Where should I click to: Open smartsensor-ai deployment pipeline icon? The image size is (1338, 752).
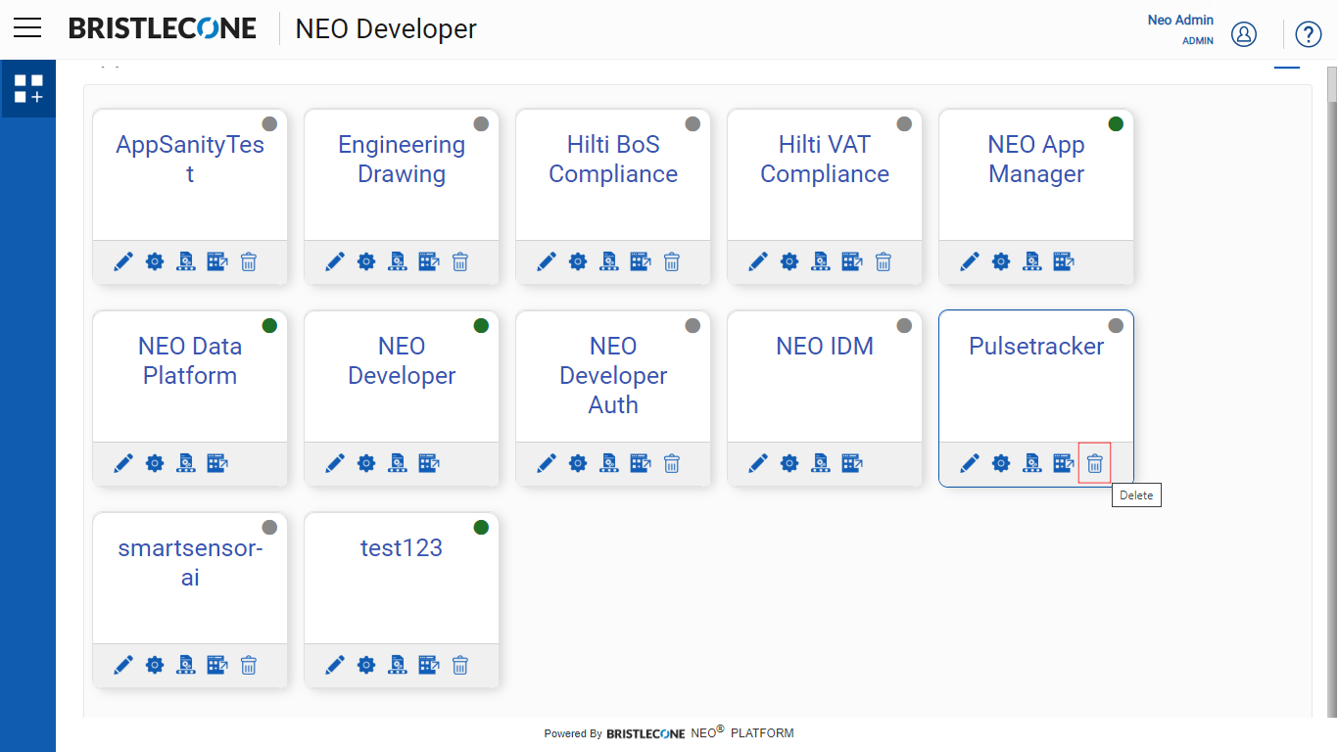click(x=186, y=665)
